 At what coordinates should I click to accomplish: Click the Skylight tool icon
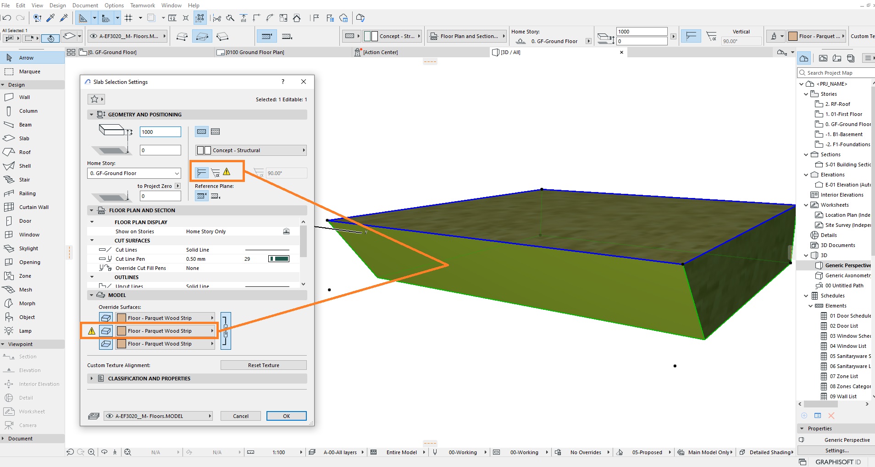click(9, 248)
